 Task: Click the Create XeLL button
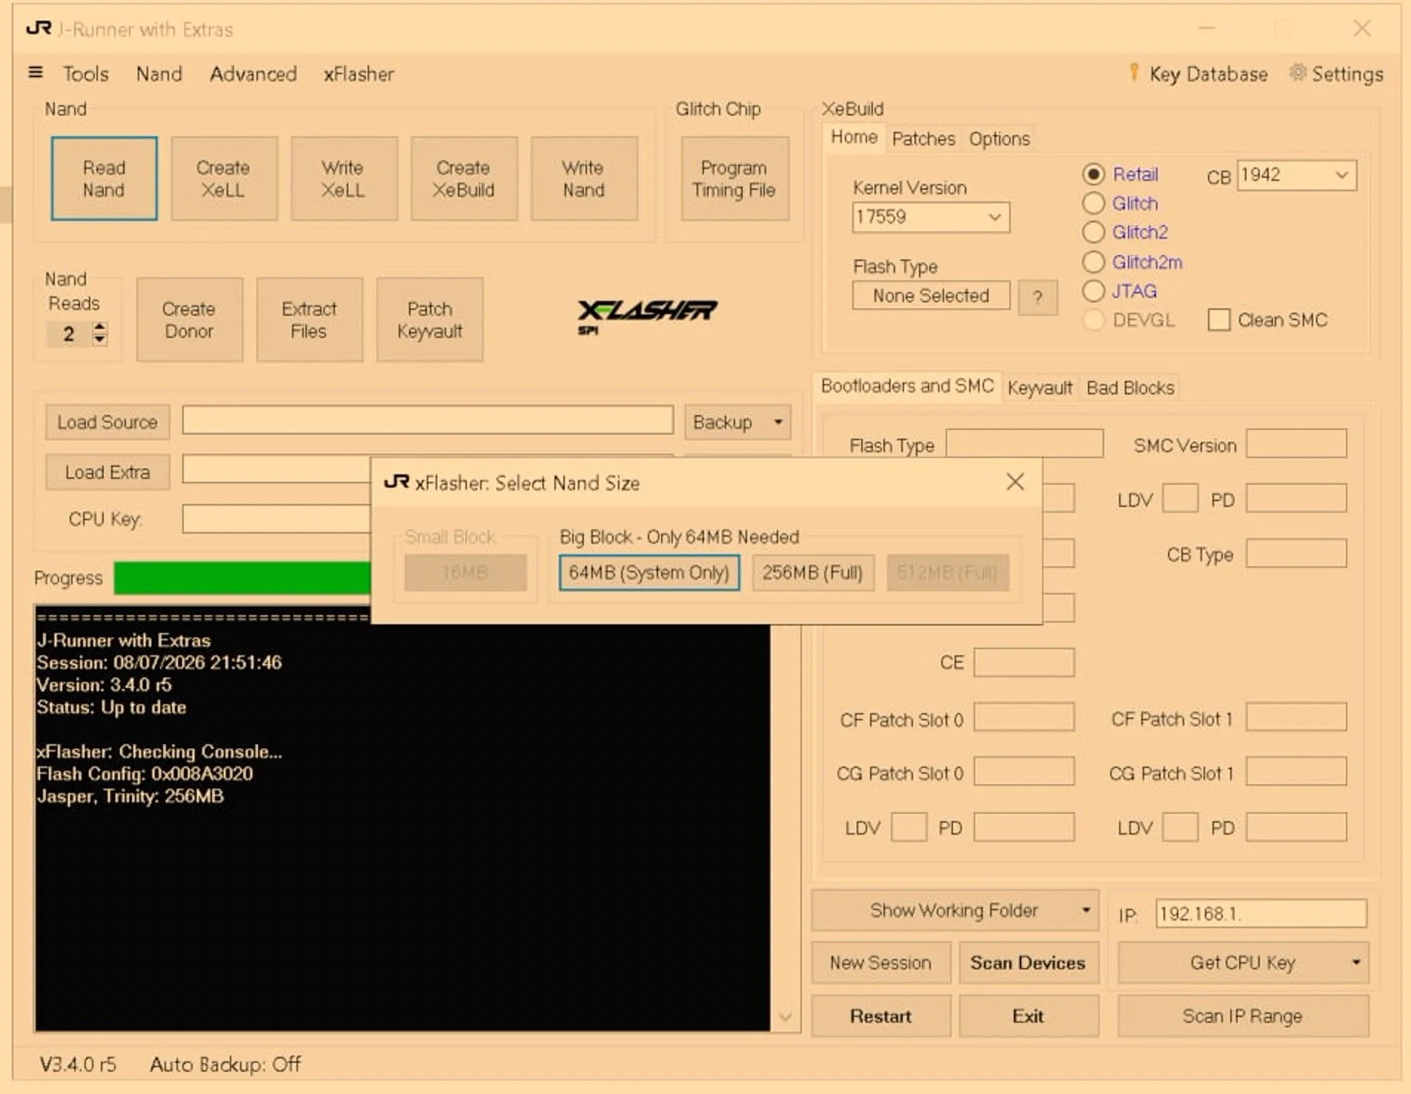pyautogui.click(x=224, y=179)
